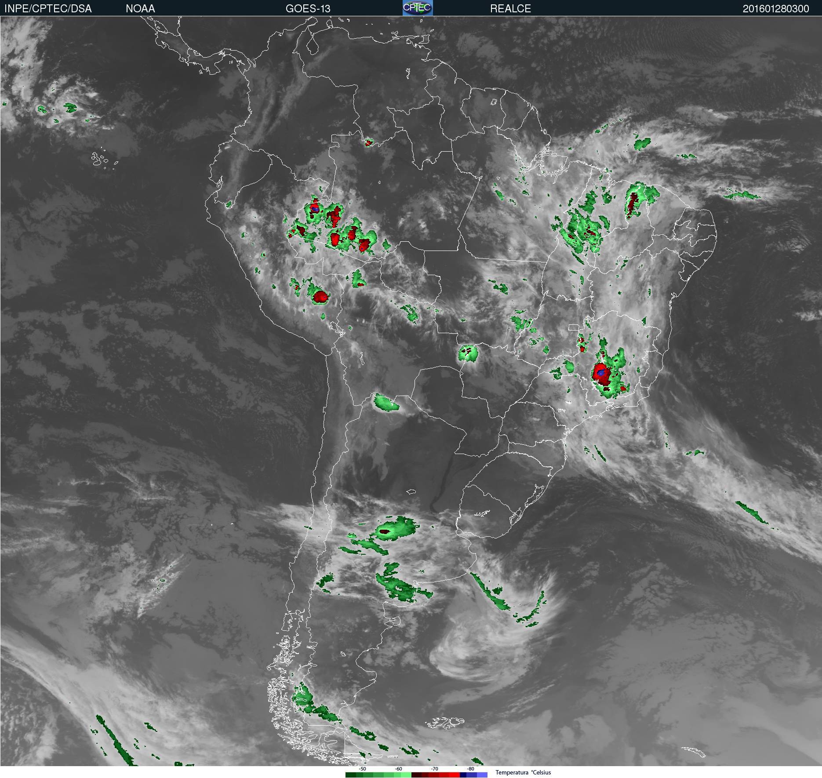Image resolution: width=822 pixels, height=778 pixels.
Task: Click the -80 value on the temperature scale
Action: (x=470, y=769)
